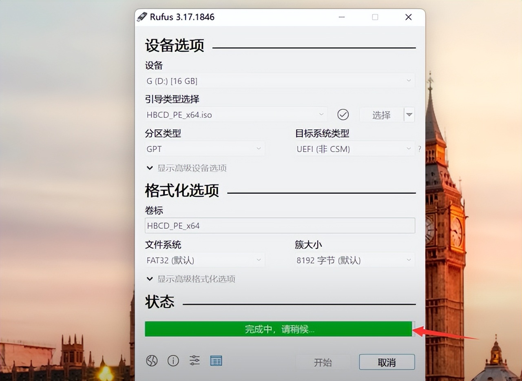Show the log window icon
This screenshot has width=522, height=381.
(x=216, y=361)
